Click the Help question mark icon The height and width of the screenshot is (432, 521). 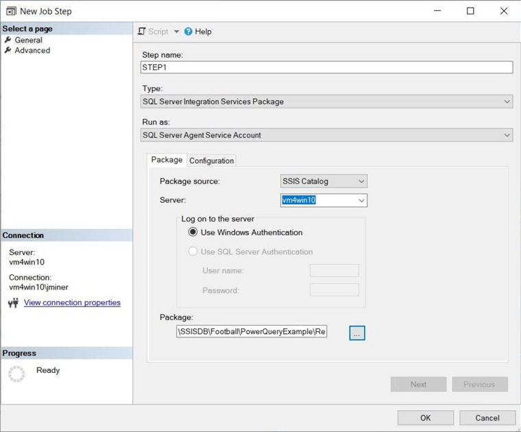189,32
